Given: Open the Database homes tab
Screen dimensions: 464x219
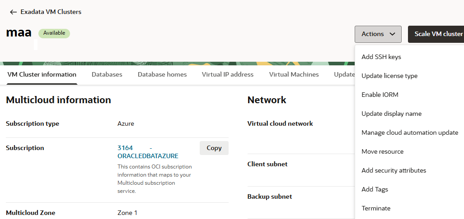Looking at the screenshot, I should tap(162, 74).
